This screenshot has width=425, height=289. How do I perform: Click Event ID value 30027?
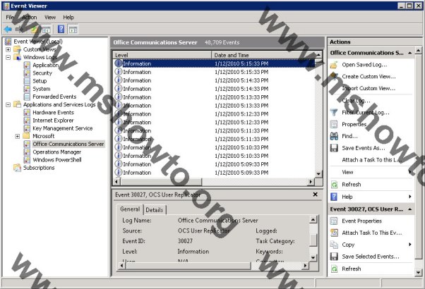pyautogui.click(x=185, y=241)
